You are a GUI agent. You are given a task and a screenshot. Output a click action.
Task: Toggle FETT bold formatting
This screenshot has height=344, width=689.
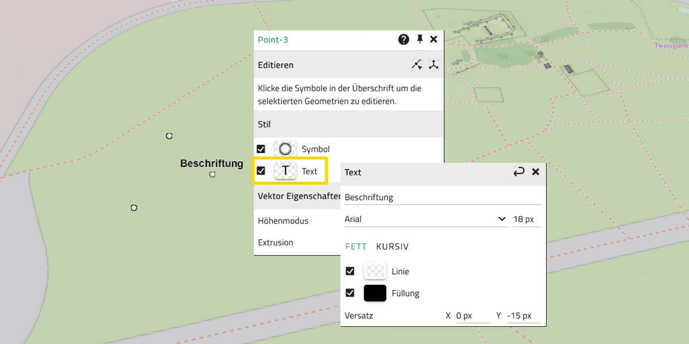coord(356,247)
